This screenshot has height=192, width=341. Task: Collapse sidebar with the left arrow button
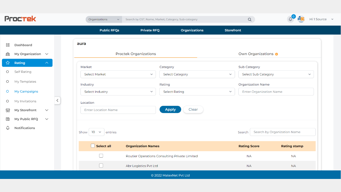(57, 101)
